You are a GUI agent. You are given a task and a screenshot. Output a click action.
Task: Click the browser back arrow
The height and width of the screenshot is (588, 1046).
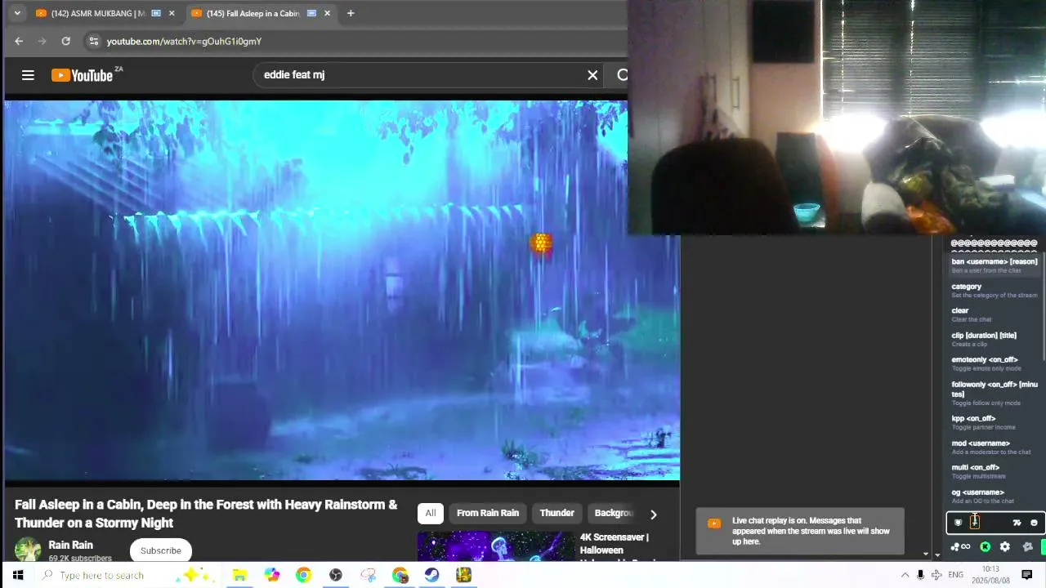(x=19, y=41)
